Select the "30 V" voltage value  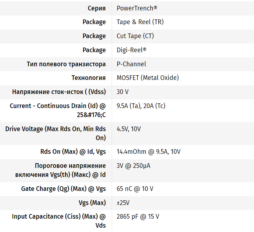pyautogui.click(x=122, y=92)
